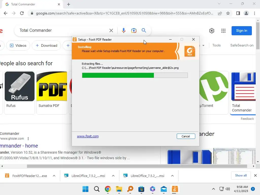Click the Feedback link

tap(247, 119)
